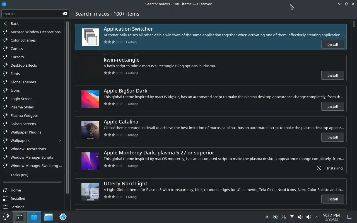The width and height of the screenshot is (357, 223).
Task: Open the Plasma Widgets category
Action: 32,115
